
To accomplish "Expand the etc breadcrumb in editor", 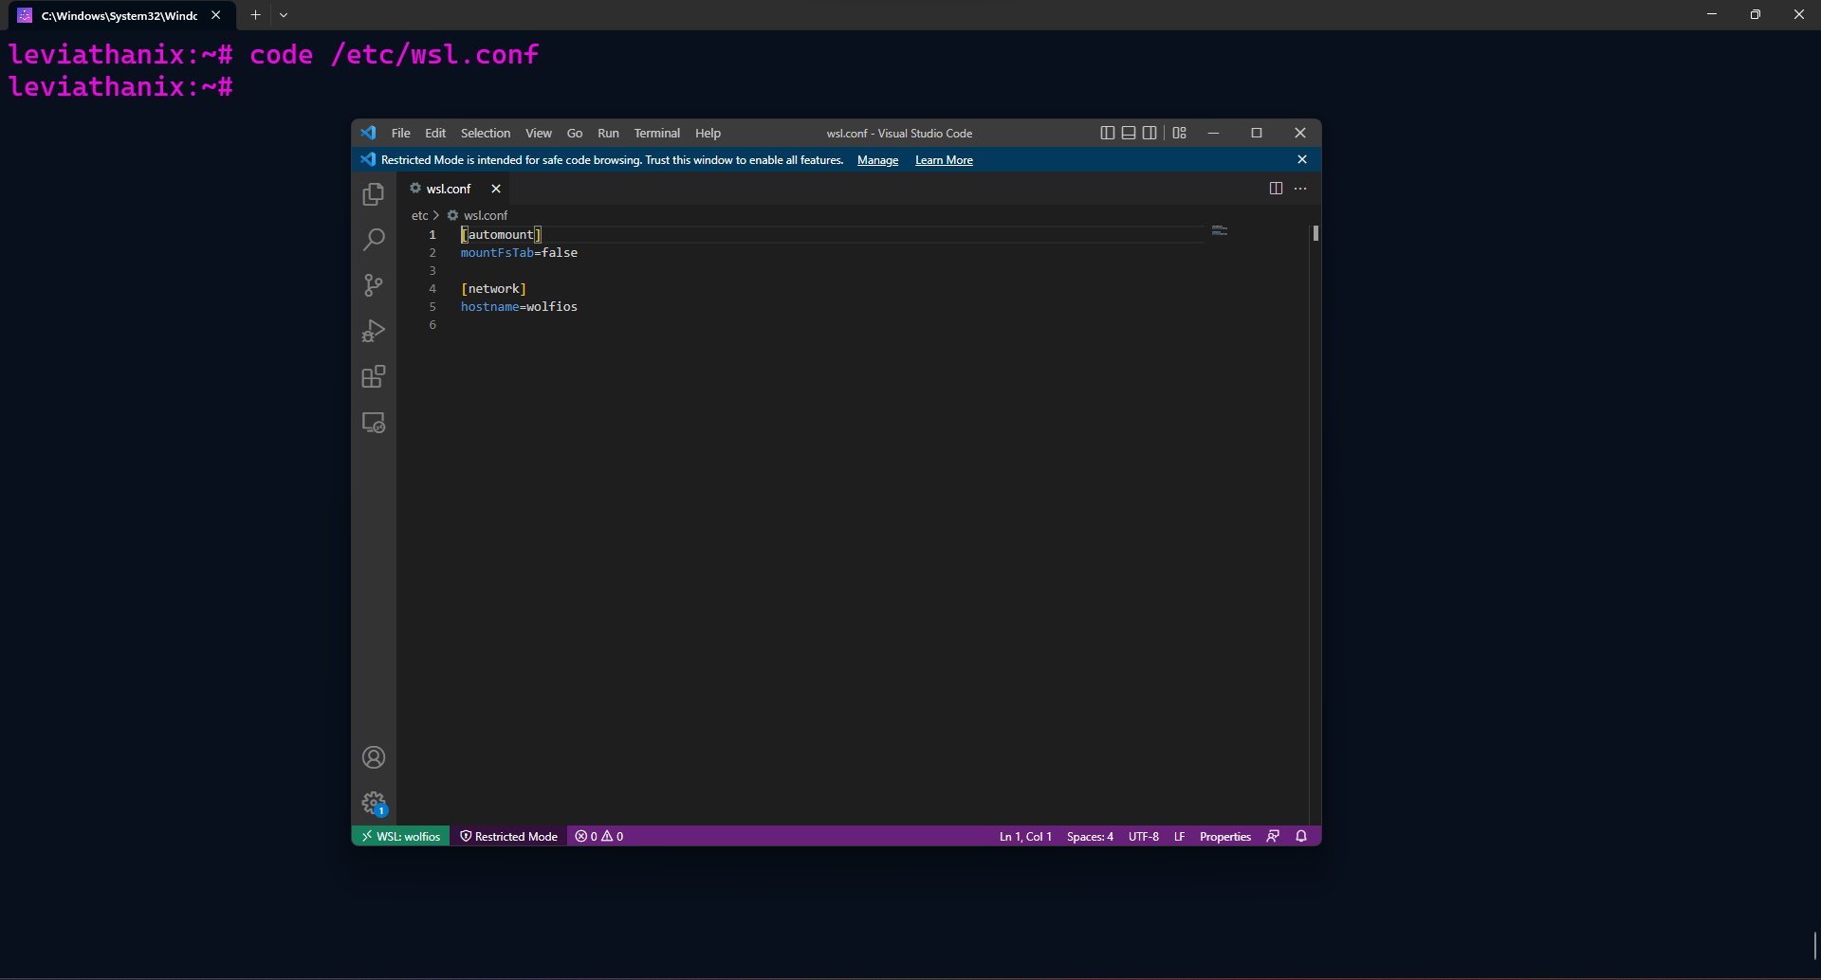I will pyautogui.click(x=418, y=215).
